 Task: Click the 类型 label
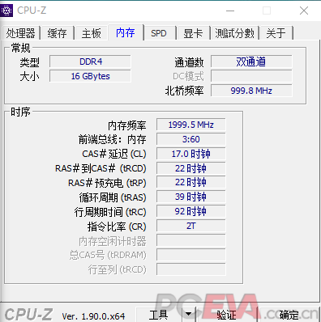(29, 62)
